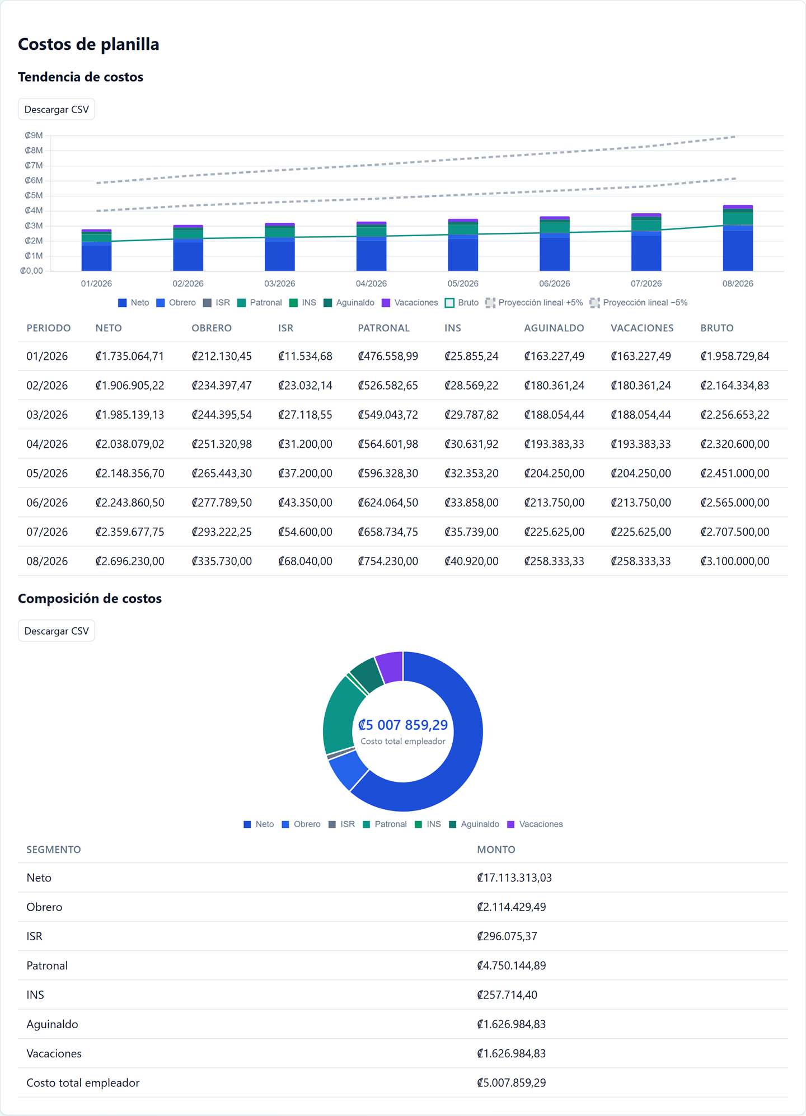Click the SEGMENTO column header
806x1116 pixels.
[x=54, y=850]
